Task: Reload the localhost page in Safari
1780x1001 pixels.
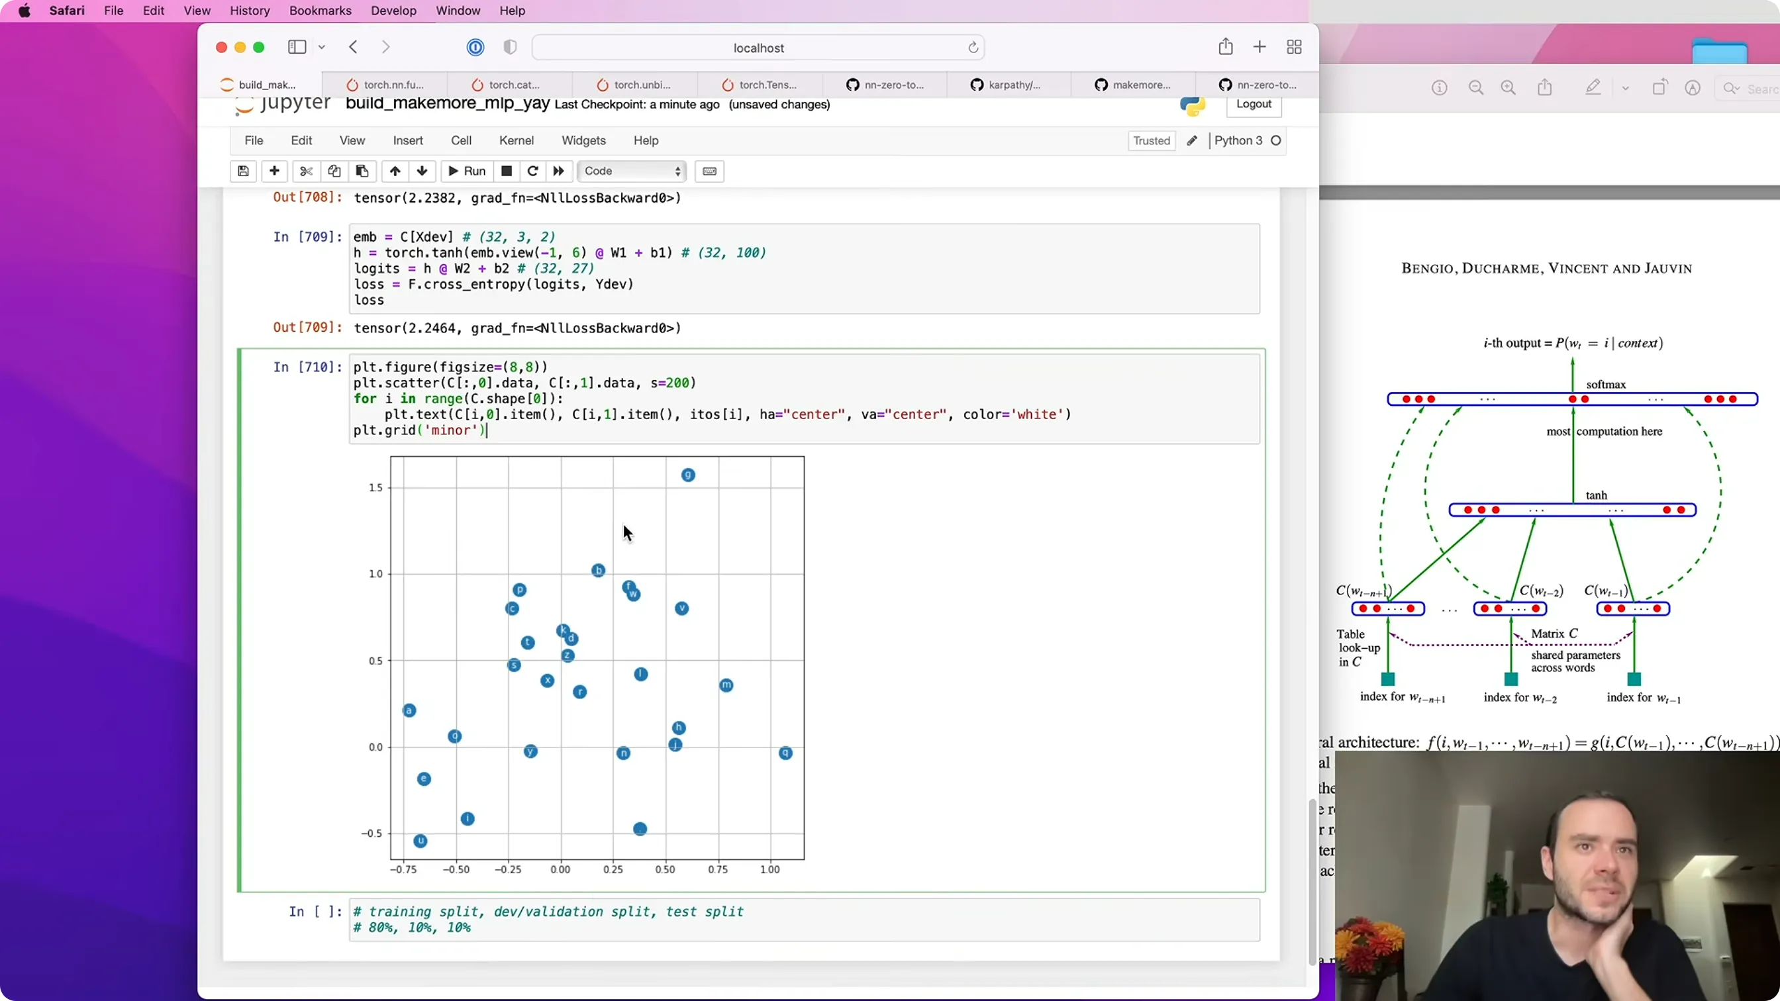Action: 973,48
